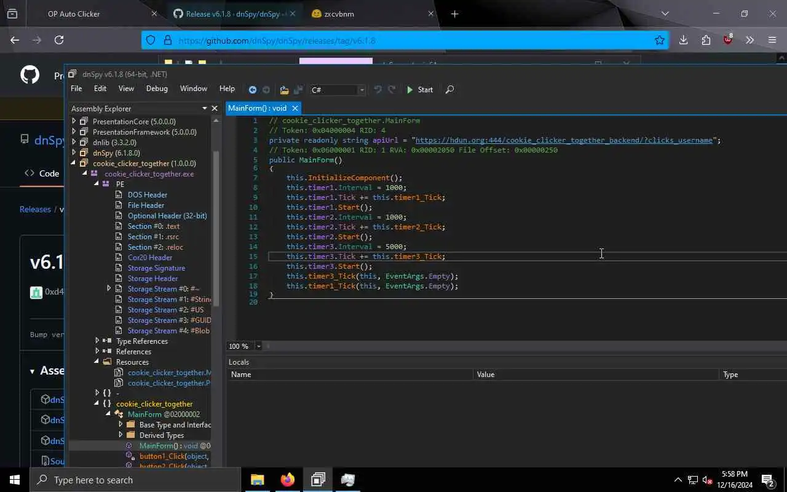
Task: Click the Value column header in Locals
Action: (x=596, y=375)
